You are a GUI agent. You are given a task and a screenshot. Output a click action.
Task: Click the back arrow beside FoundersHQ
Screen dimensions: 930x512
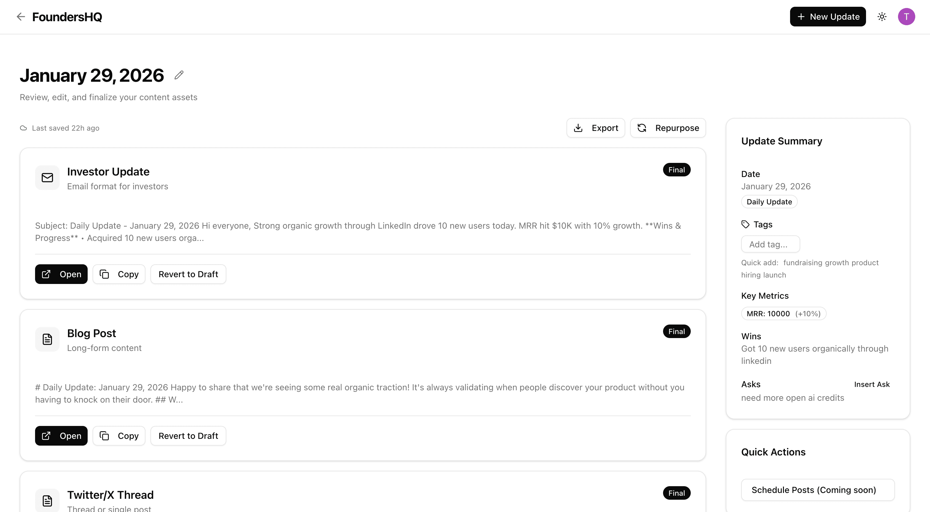[x=21, y=17]
